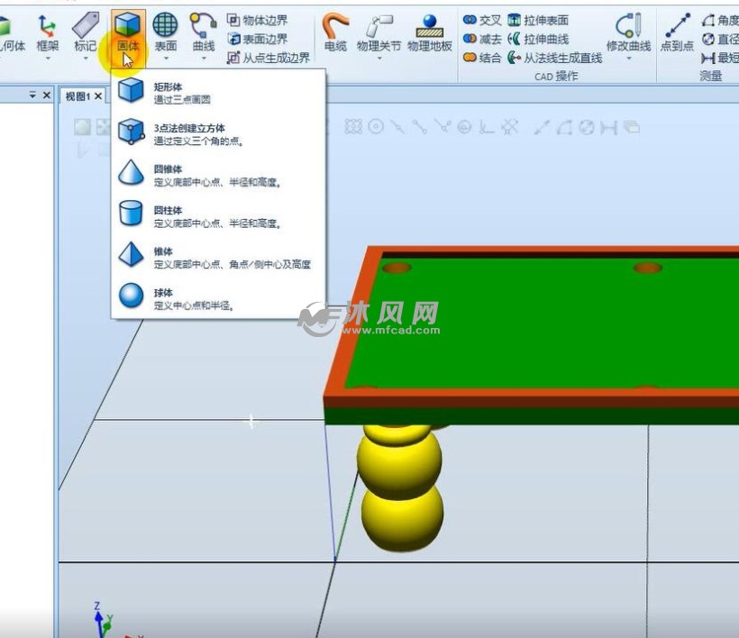
Task: Switch to the 视图1 view tab
Action: 78,96
